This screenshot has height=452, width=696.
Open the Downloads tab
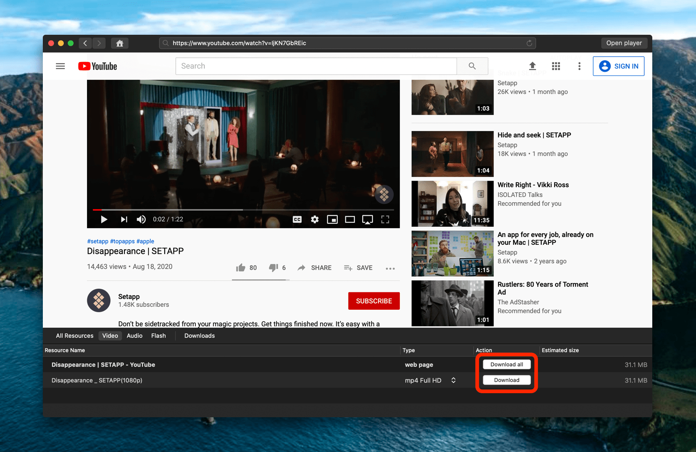(x=199, y=336)
